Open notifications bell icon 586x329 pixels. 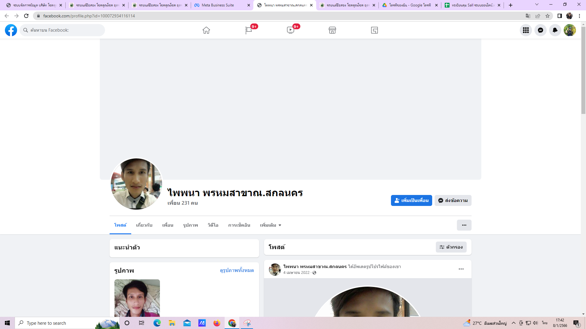(x=555, y=30)
